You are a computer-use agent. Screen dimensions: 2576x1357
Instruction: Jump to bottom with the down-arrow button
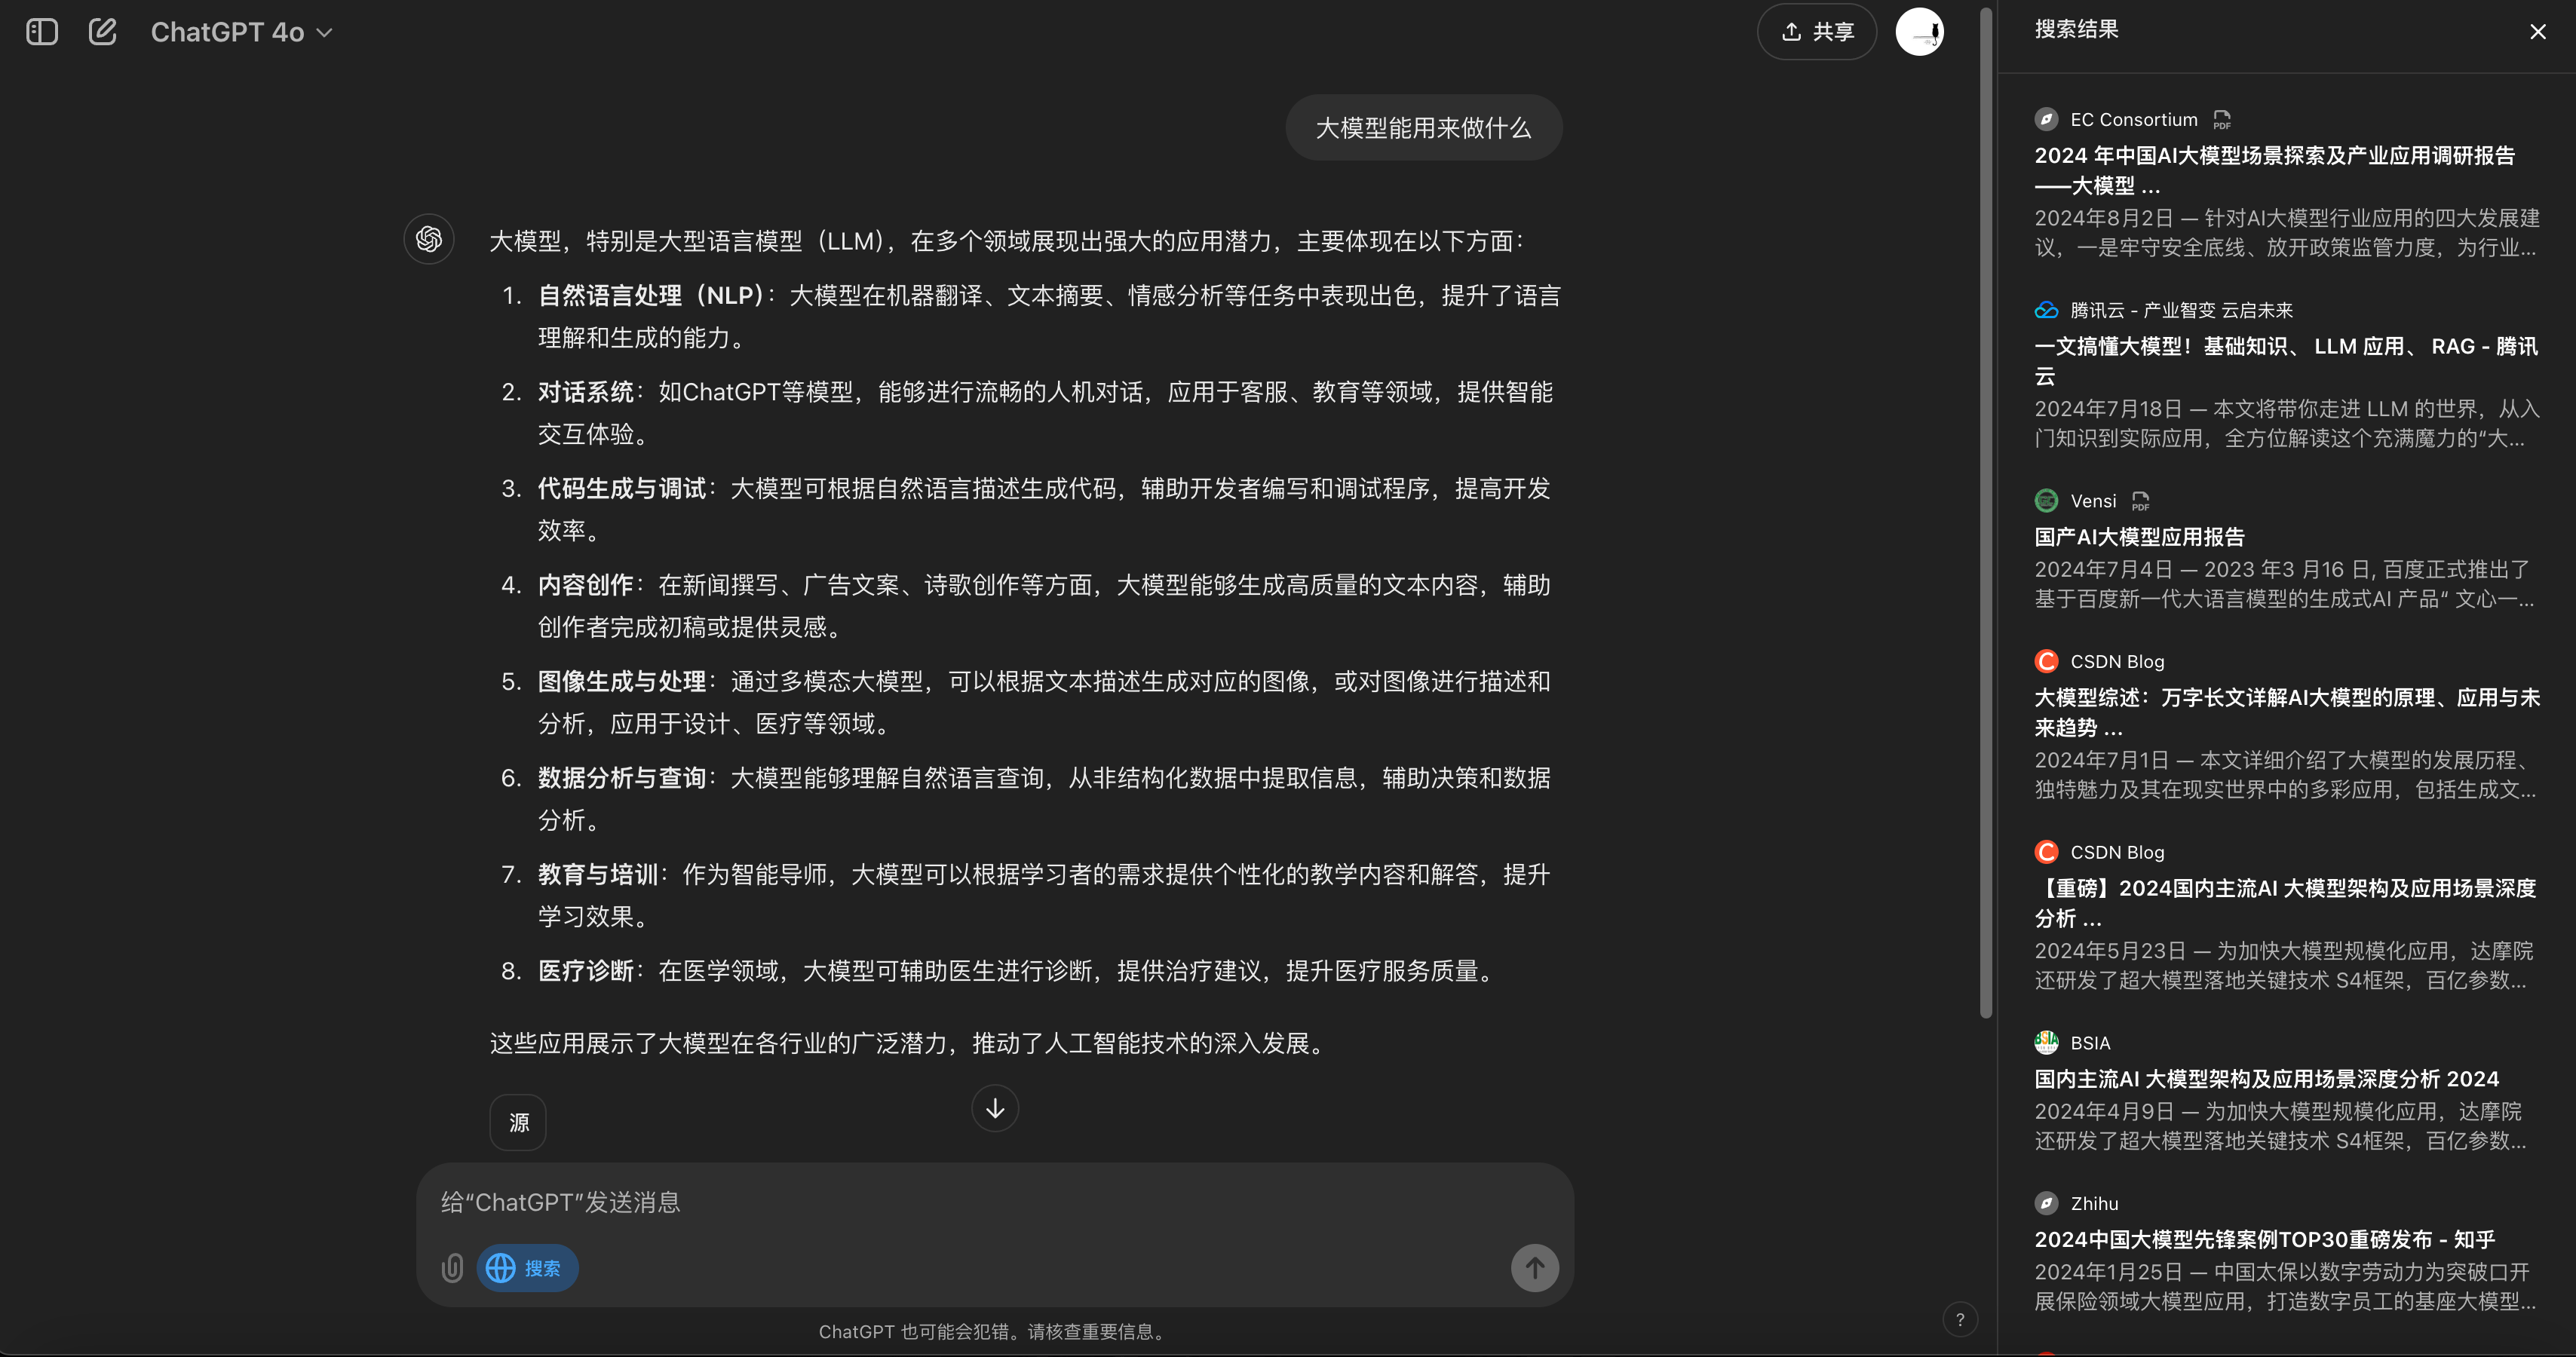pos(995,1108)
